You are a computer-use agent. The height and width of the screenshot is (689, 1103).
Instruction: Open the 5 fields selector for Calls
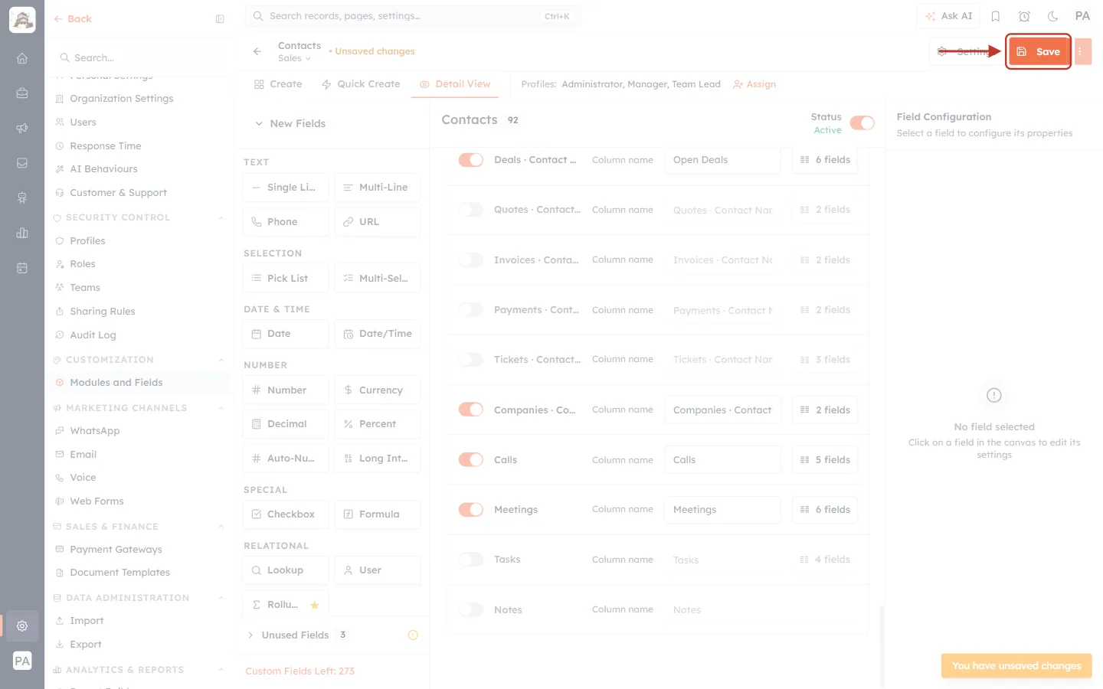coord(825,460)
